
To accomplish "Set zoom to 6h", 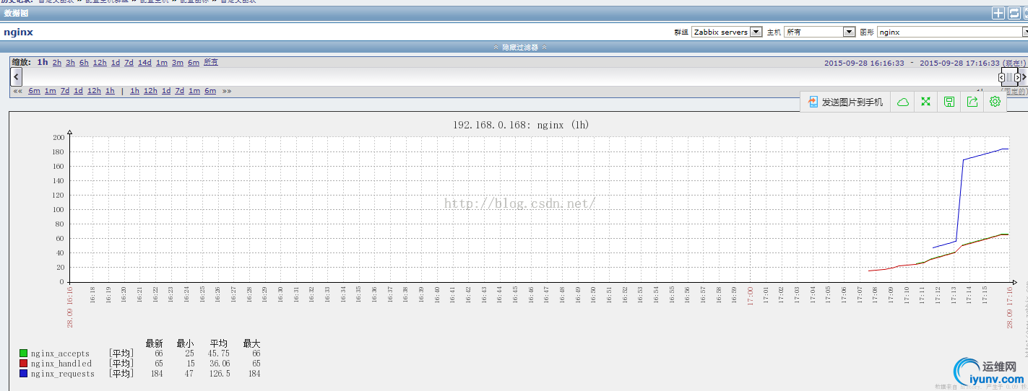I will [x=84, y=62].
